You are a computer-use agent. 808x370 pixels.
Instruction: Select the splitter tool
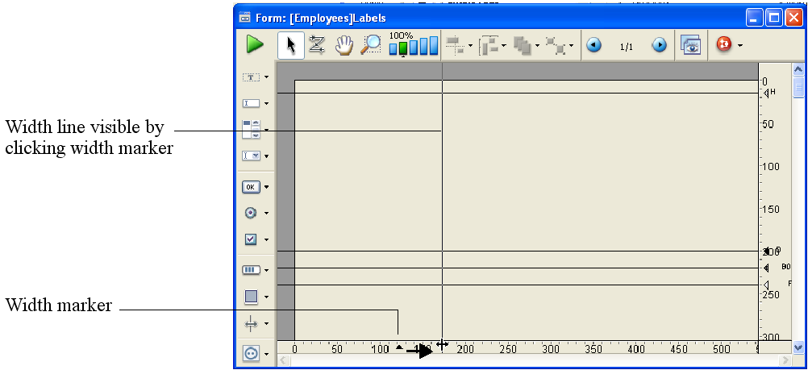251,323
